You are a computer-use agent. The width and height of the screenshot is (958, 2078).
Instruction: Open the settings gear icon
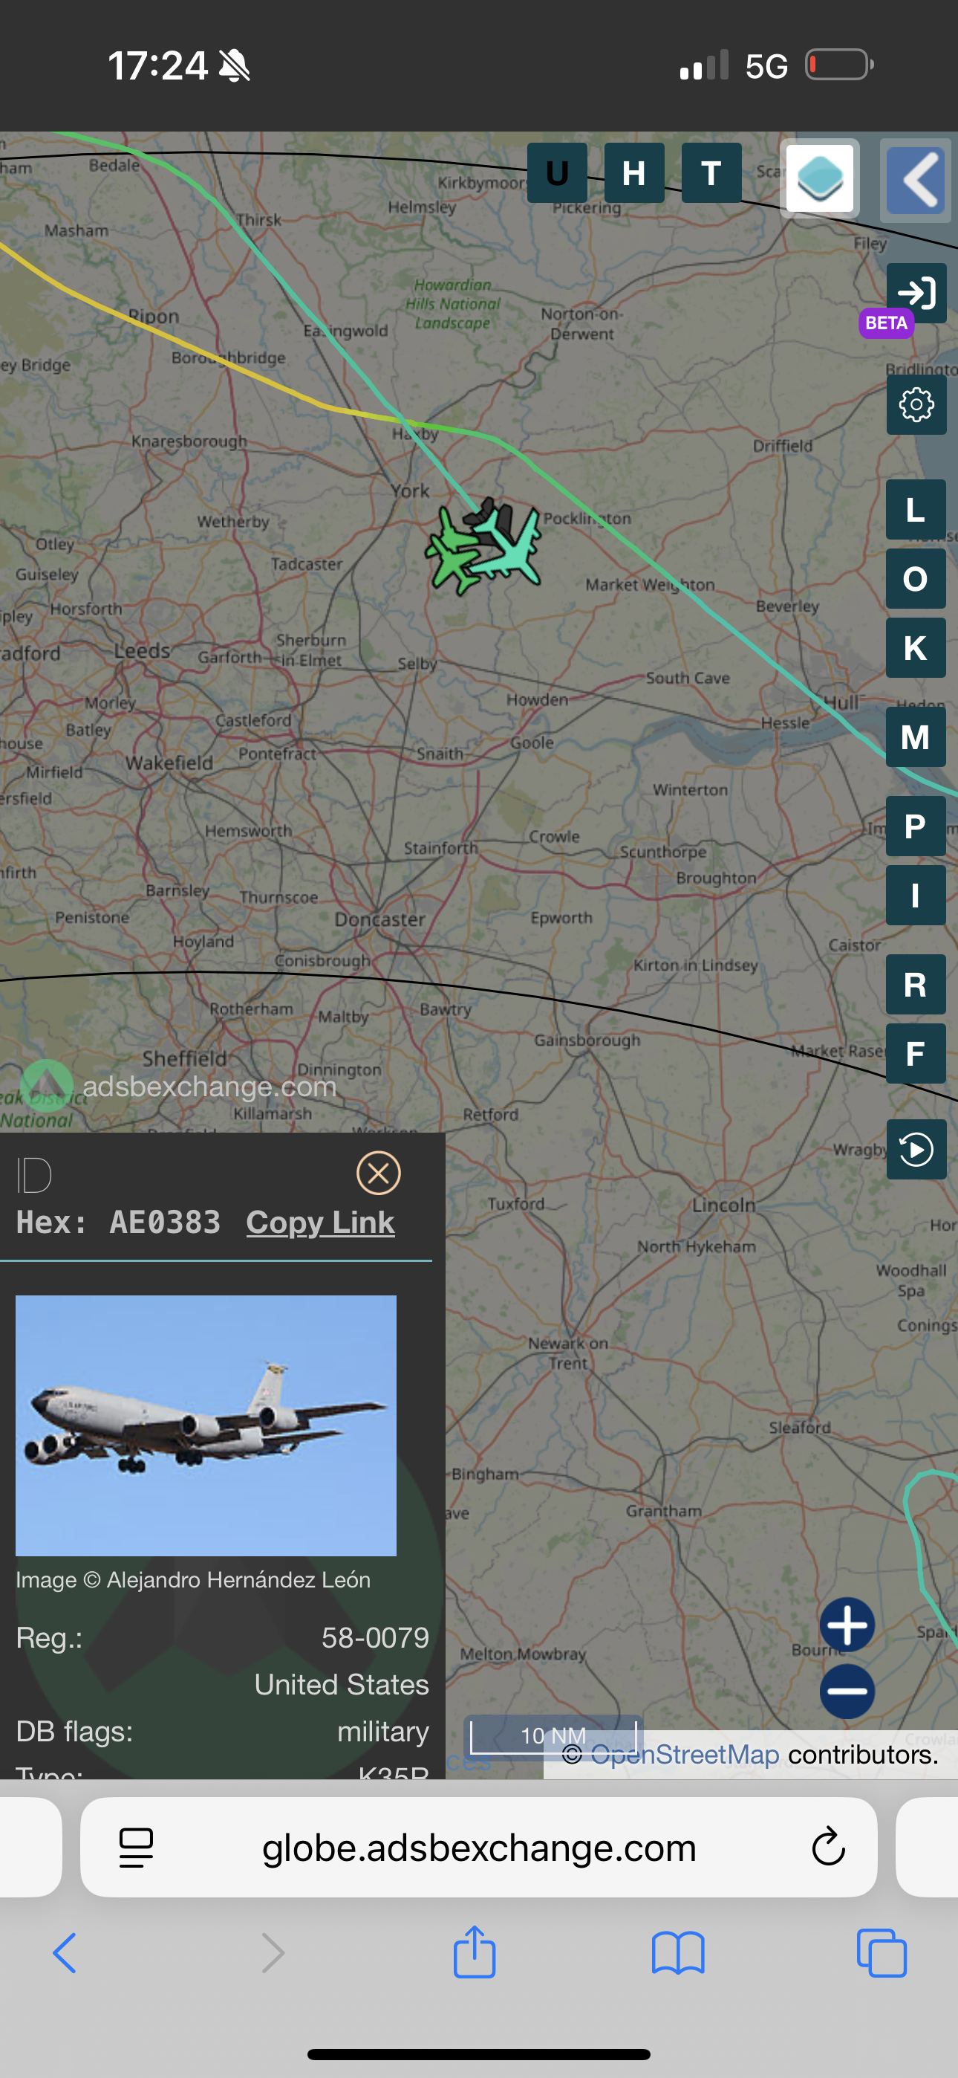(916, 404)
